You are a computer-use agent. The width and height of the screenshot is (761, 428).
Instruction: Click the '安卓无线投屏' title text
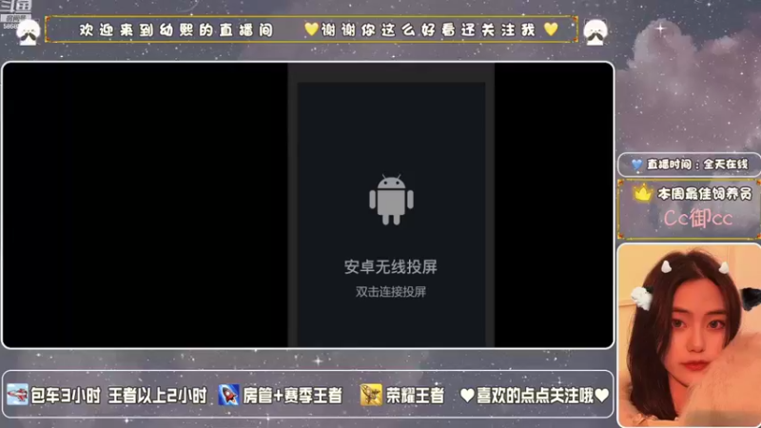click(x=391, y=267)
